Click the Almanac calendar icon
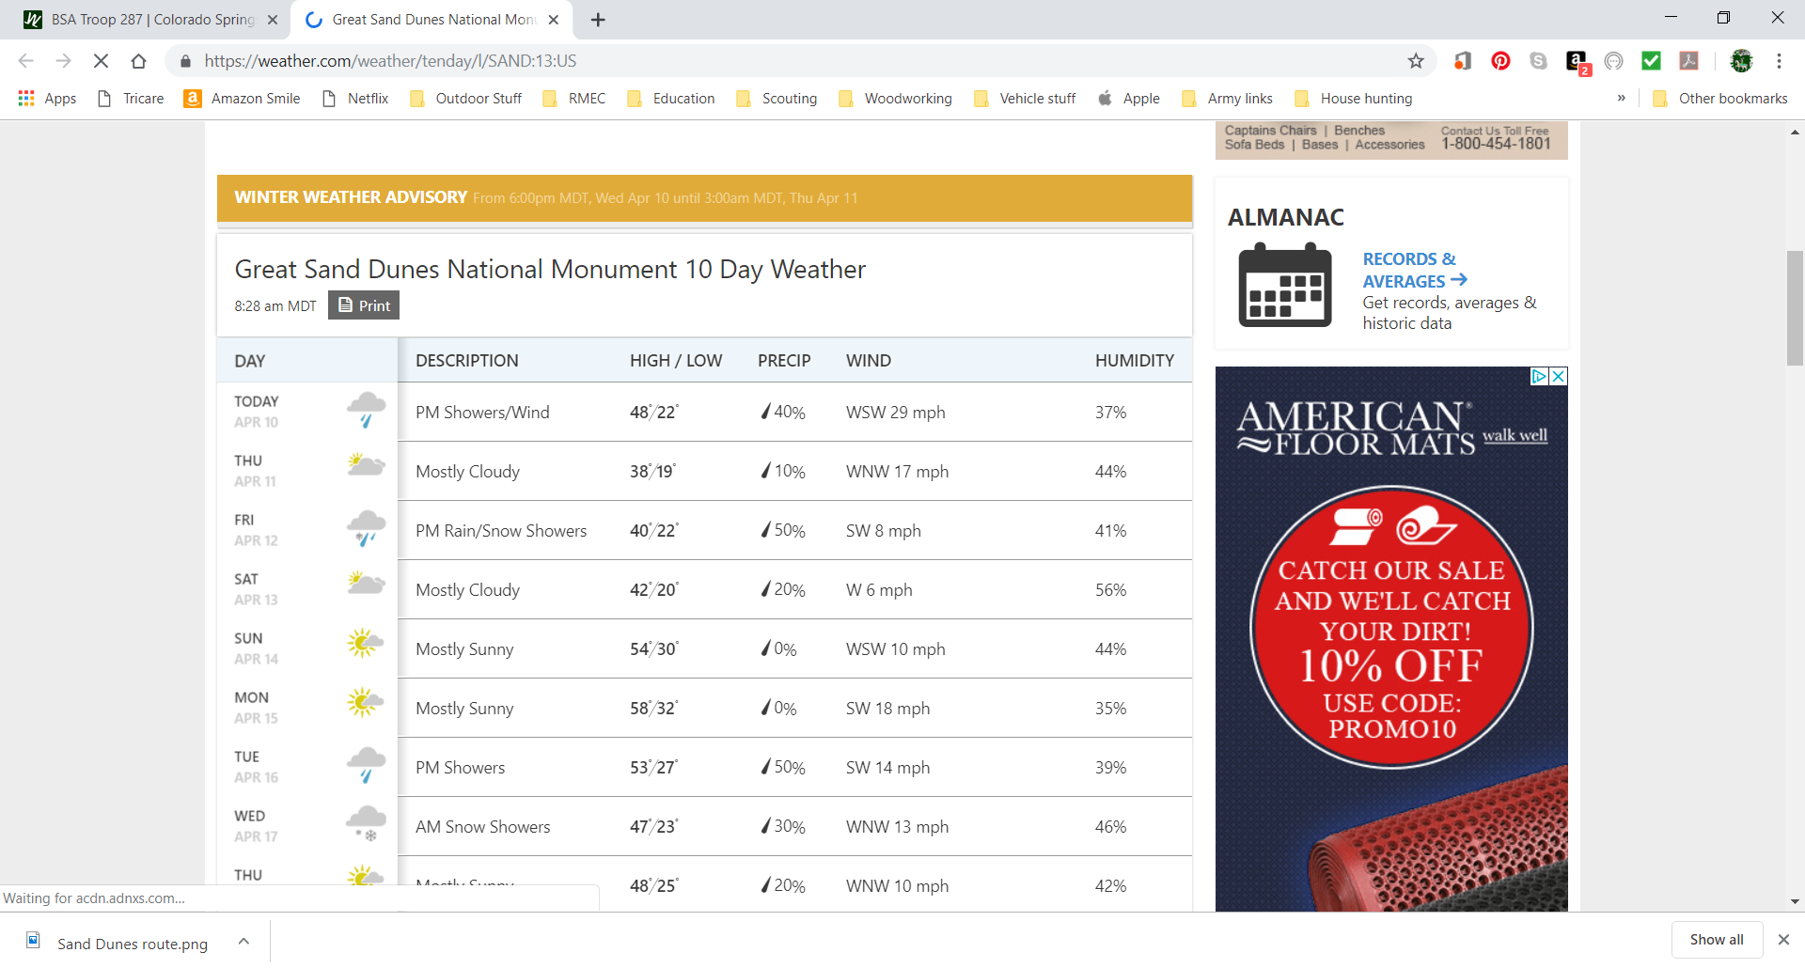 (1284, 285)
